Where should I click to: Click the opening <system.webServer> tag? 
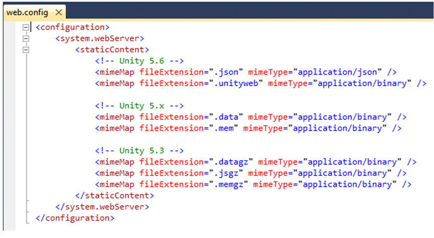[100, 38]
